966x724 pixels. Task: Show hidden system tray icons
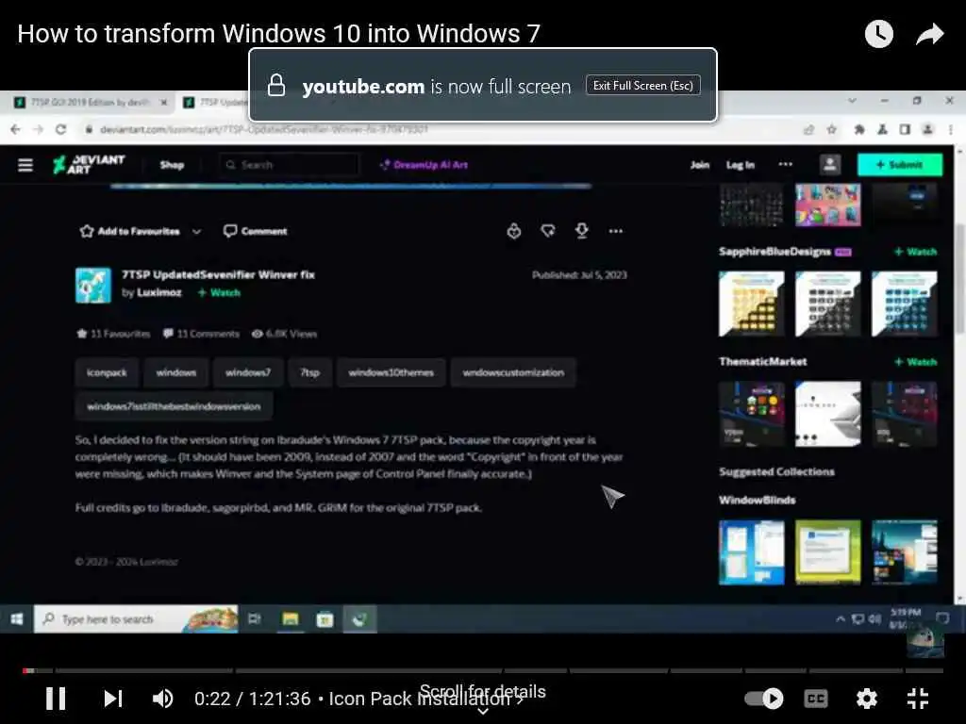pos(840,618)
